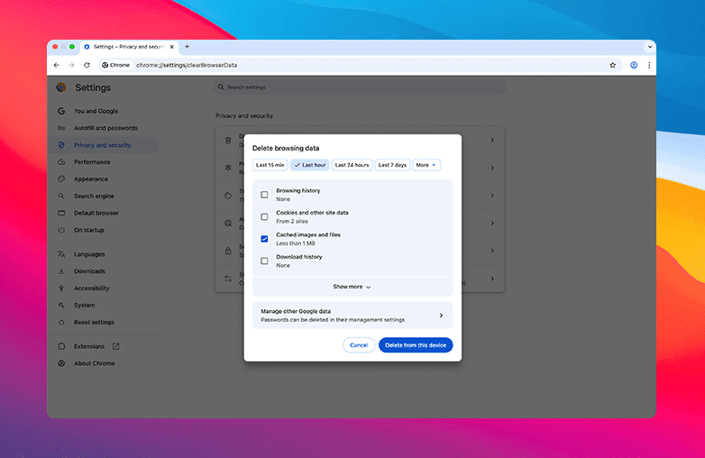Click the key icon beside Autofill
The image size is (705, 458).
[61, 128]
